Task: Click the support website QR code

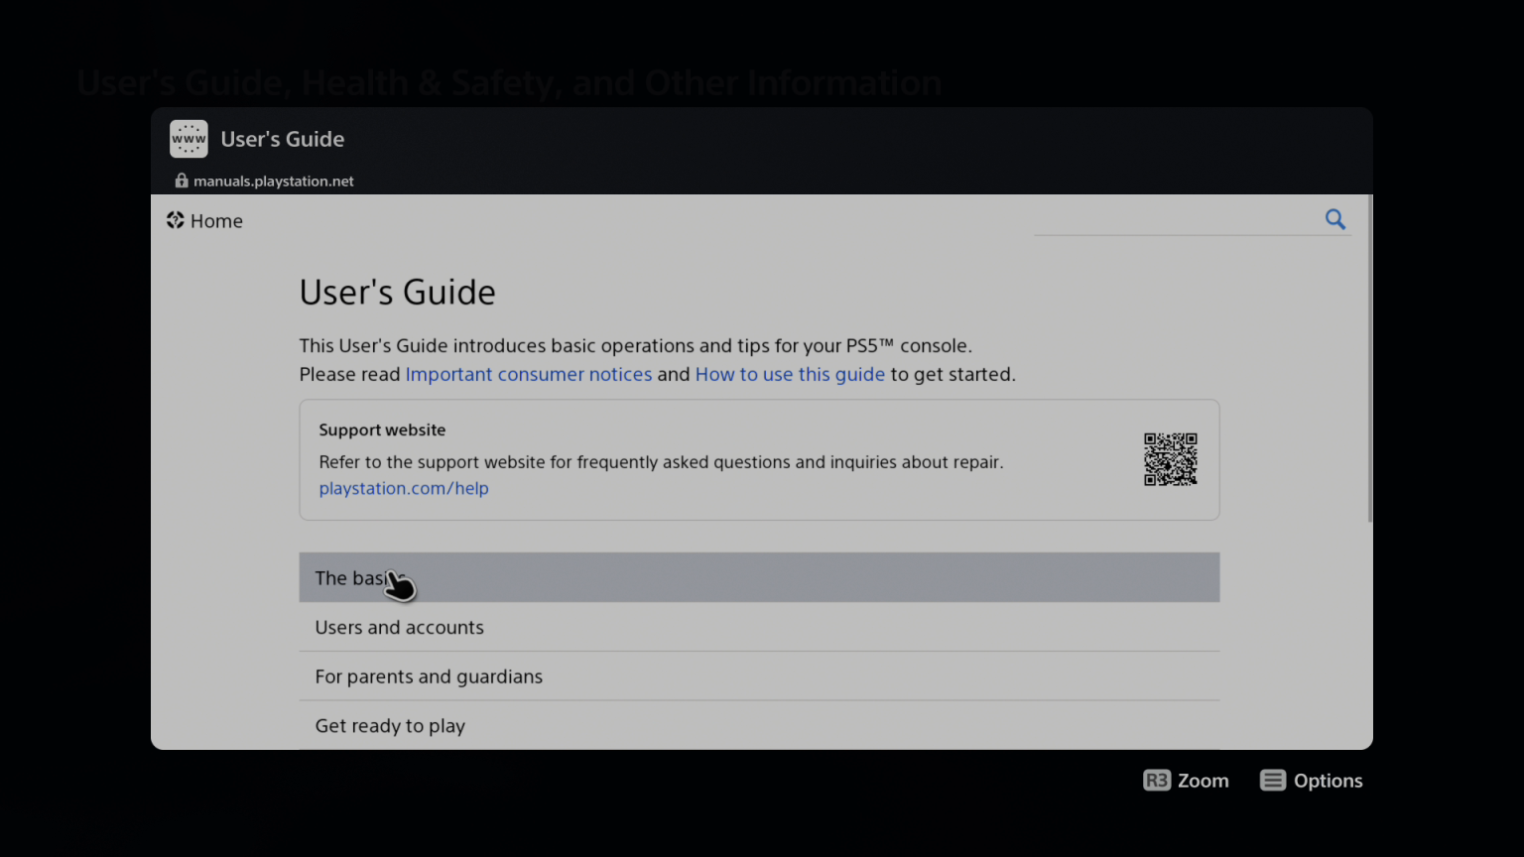Action: point(1170,459)
